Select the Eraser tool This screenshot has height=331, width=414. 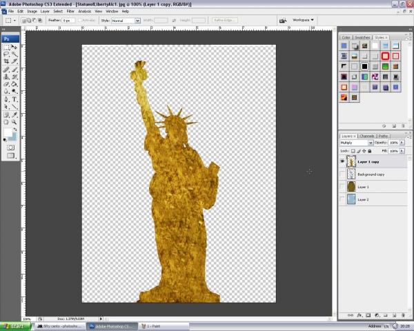pos(7,84)
